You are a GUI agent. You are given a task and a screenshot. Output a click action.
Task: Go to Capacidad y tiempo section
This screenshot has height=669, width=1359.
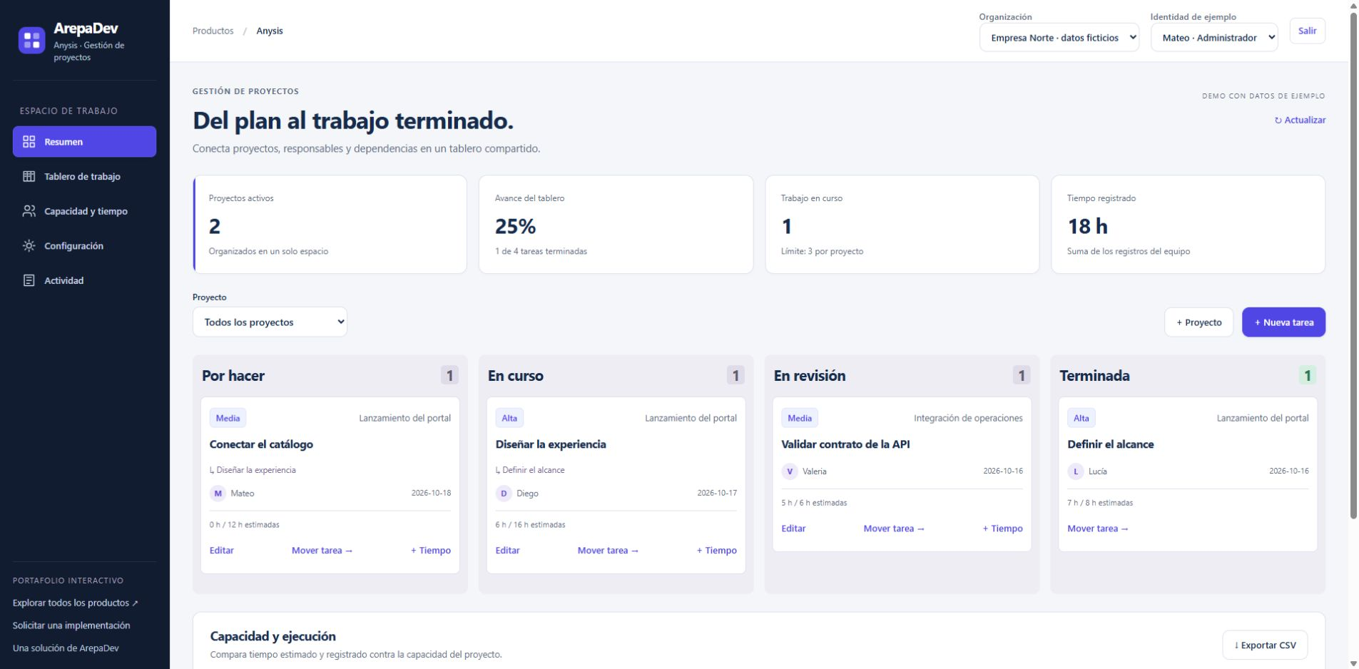pyautogui.click(x=84, y=211)
